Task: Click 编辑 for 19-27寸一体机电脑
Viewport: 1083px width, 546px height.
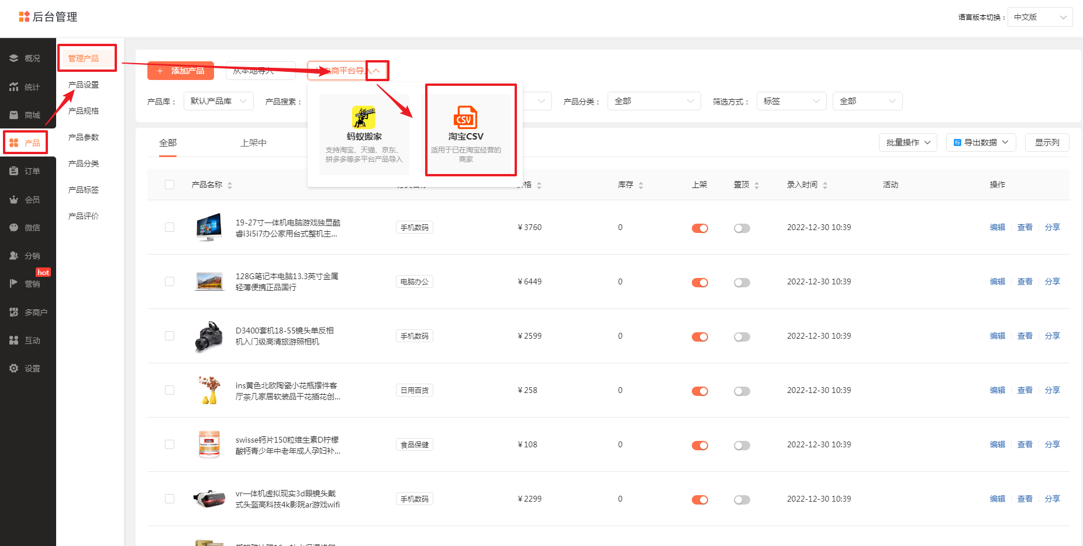Action: 998,227
